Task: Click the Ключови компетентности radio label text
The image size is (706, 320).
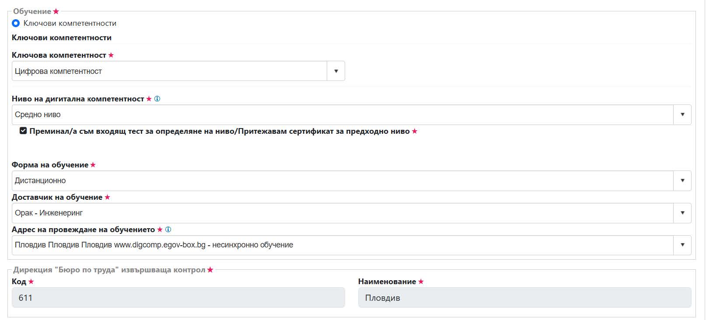Action: tap(70, 23)
